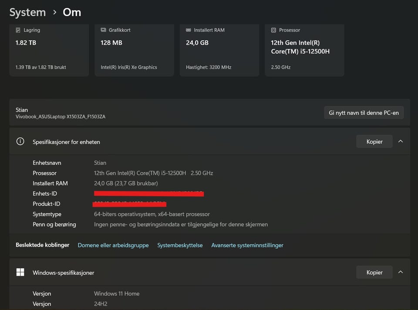The width and height of the screenshot is (418, 310).
Task: Click the Enhets-ID label
Action: coord(45,194)
